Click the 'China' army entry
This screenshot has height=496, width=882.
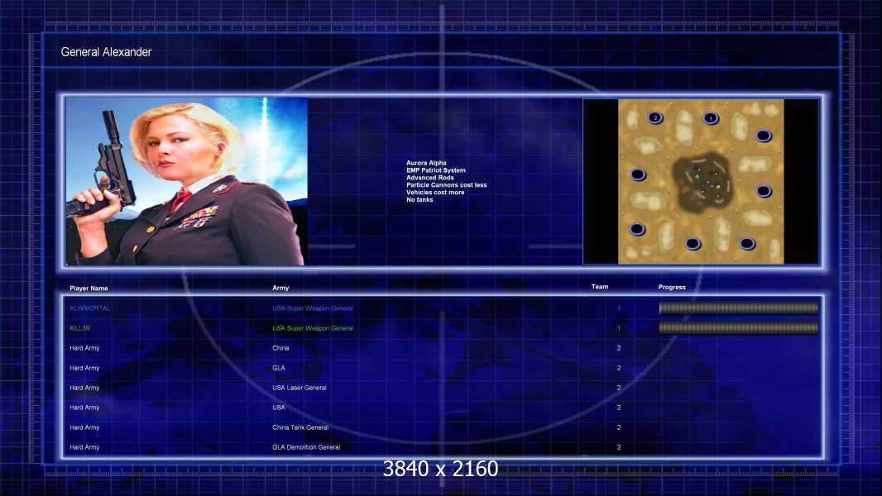click(280, 348)
